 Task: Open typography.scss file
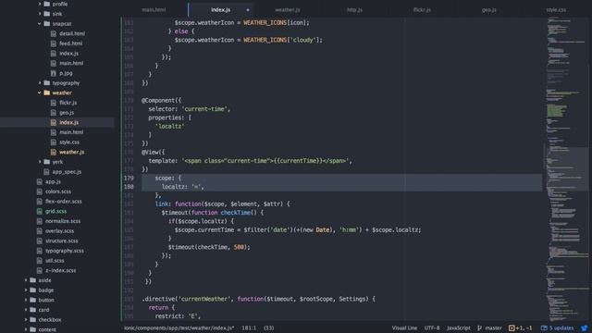coord(65,251)
